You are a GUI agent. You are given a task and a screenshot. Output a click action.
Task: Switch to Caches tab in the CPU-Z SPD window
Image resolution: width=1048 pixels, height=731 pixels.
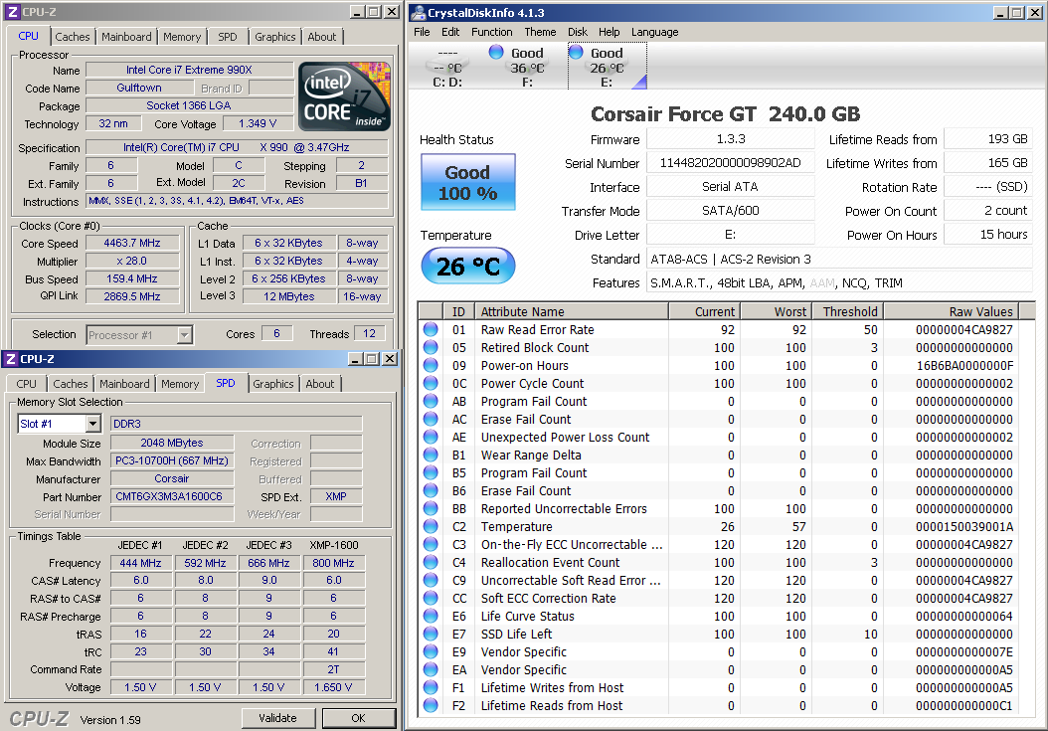71,384
